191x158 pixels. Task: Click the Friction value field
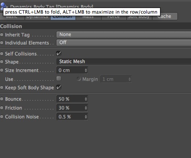click(x=72, y=108)
